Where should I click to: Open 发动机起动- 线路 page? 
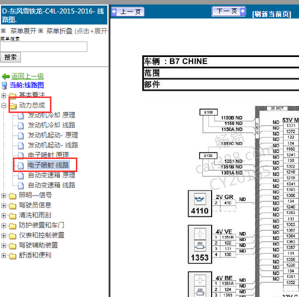point(53,145)
